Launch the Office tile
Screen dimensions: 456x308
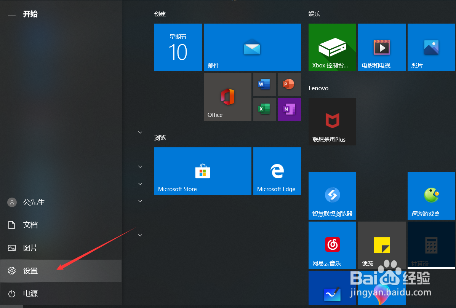[x=228, y=97]
